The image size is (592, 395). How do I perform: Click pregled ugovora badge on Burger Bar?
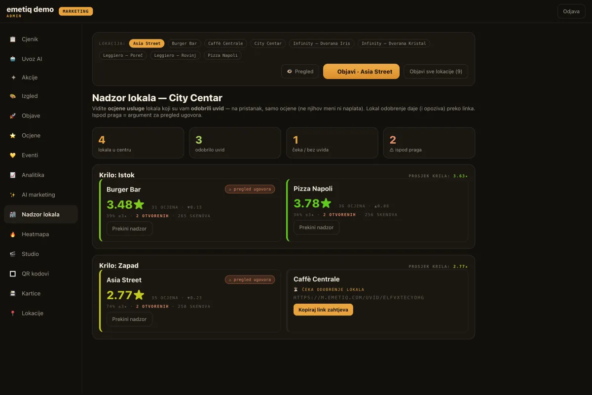250,189
